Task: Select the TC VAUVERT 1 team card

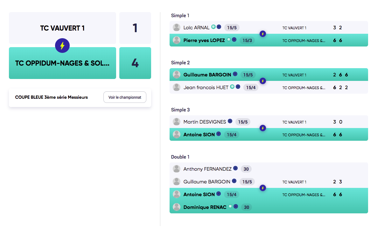Action: click(x=62, y=28)
